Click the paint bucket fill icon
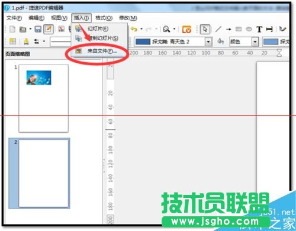The width and height of the screenshot is (296, 231). 220,41
